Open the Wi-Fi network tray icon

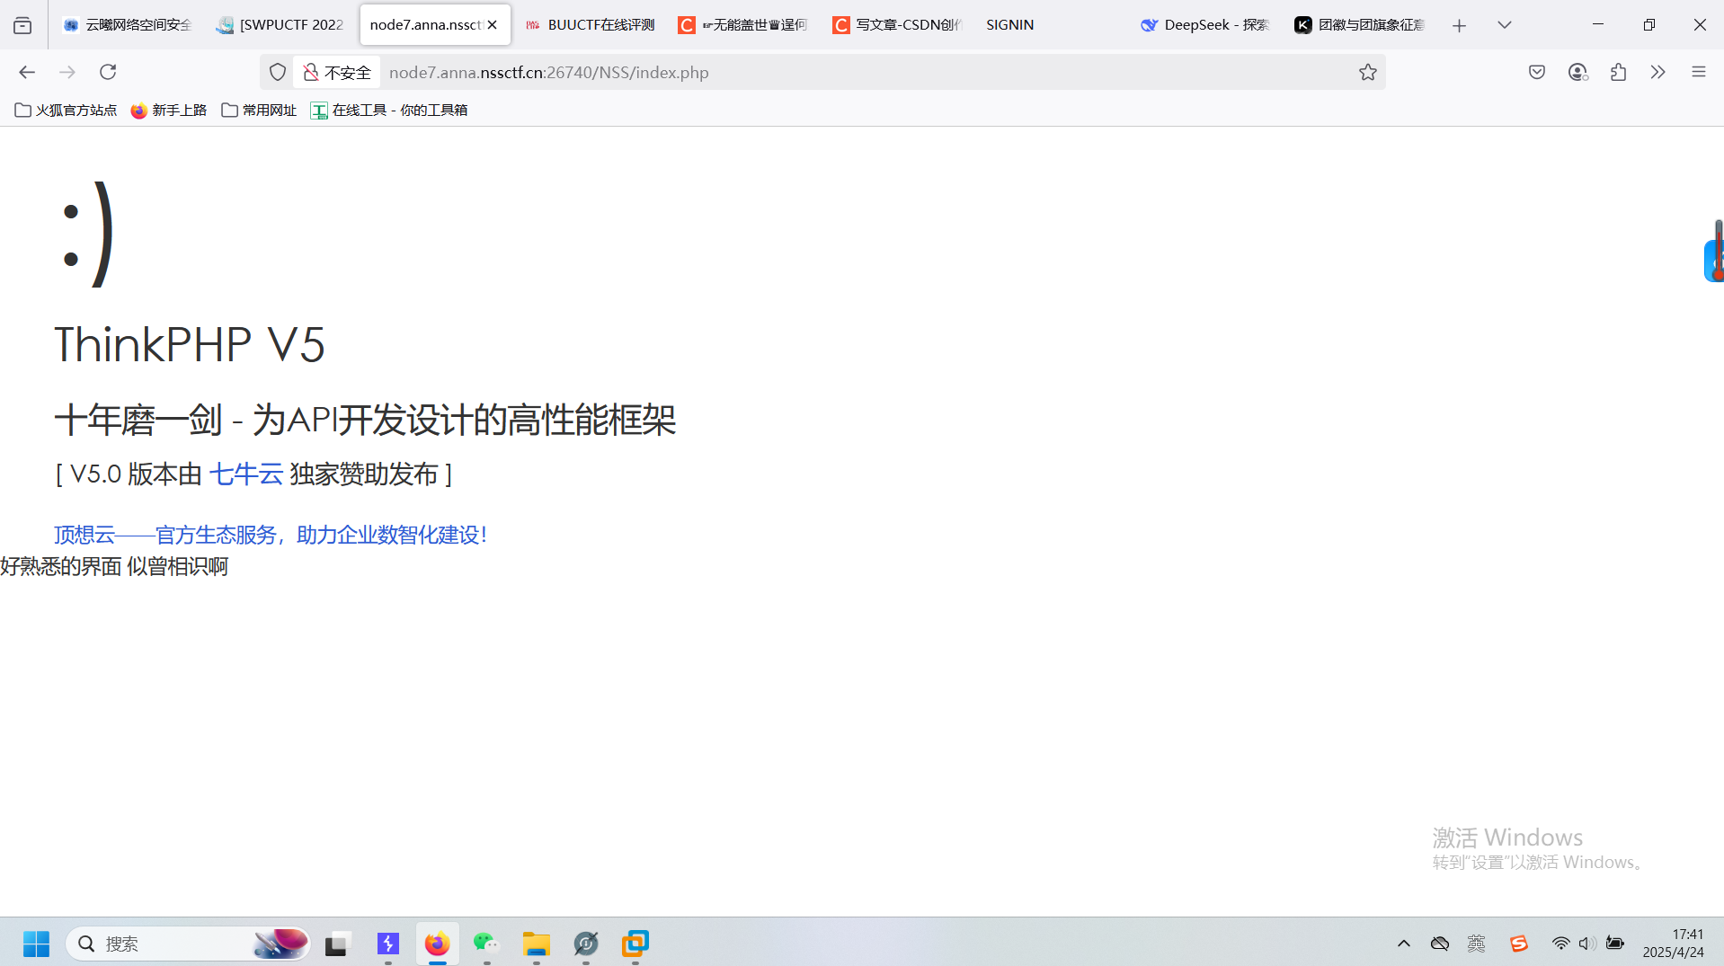(1560, 944)
